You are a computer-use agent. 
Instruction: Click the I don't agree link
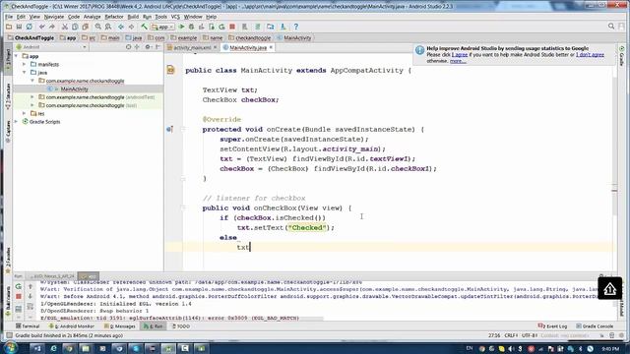coord(590,55)
